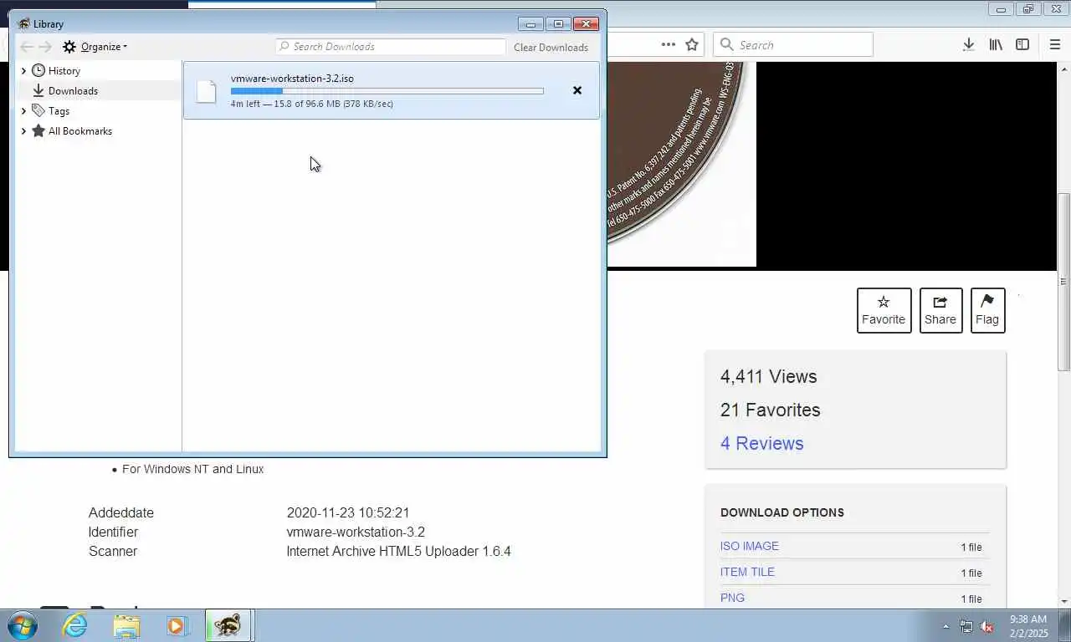Open the 4 Reviews link
1071x642 pixels.
pos(761,444)
